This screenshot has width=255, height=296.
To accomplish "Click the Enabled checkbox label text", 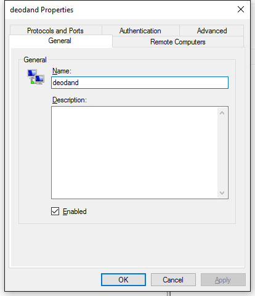I will [75, 212].
